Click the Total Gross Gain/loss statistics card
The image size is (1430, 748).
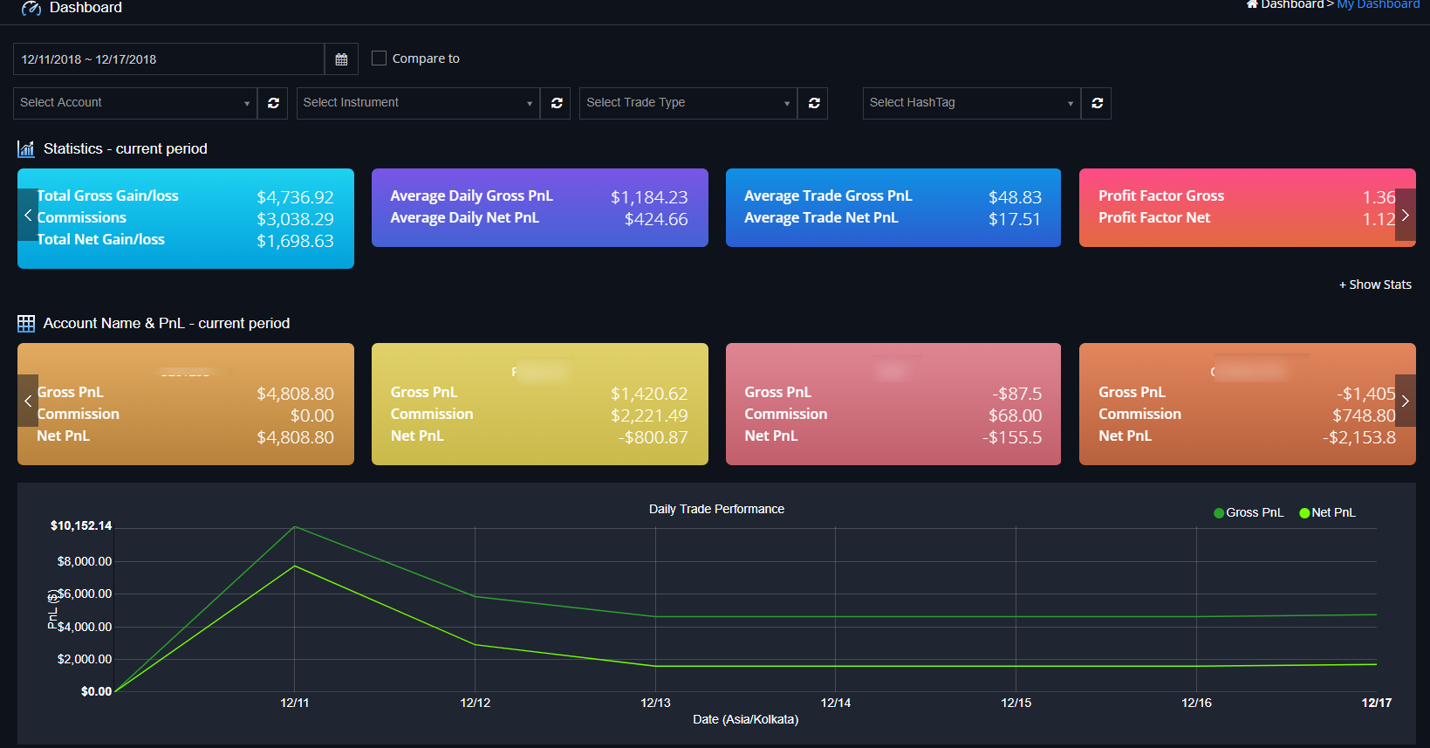tap(186, 218)
